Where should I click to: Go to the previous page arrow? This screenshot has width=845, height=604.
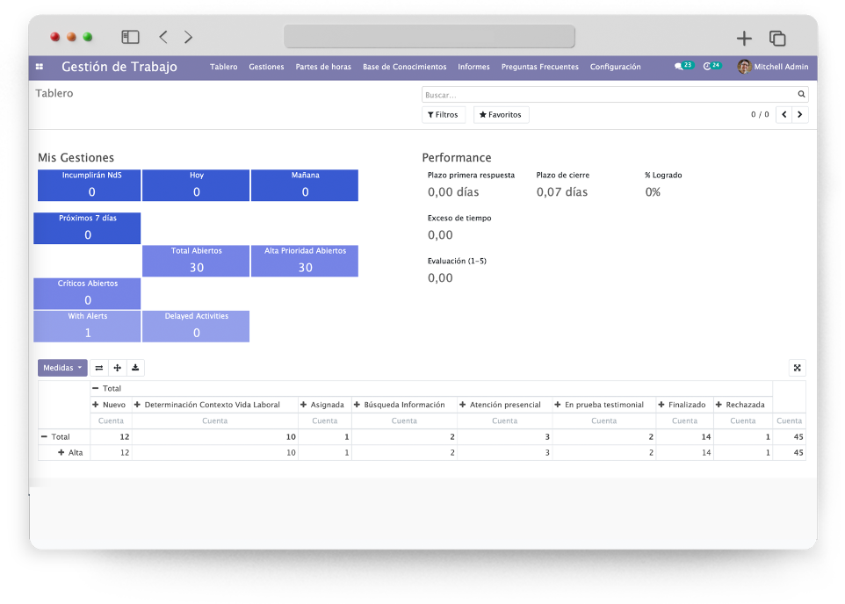[784, 115]
